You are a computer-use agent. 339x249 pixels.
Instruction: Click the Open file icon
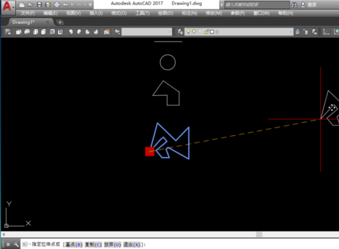click(x=30, y=5)
